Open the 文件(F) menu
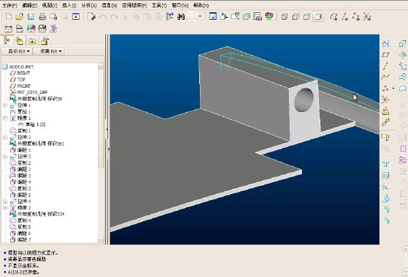The height and width of the screenshot is (277, 408). 10,5
